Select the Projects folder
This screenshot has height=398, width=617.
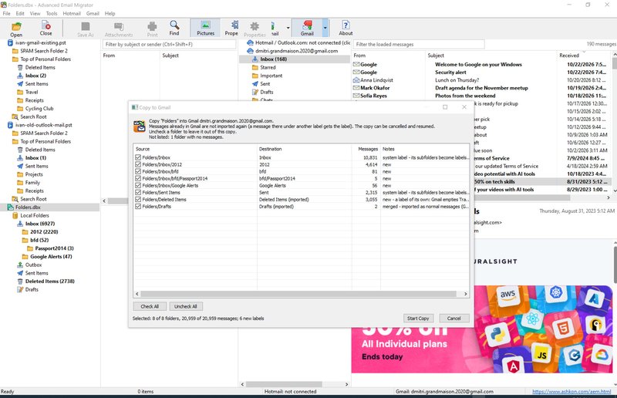[x=34, y=174]
